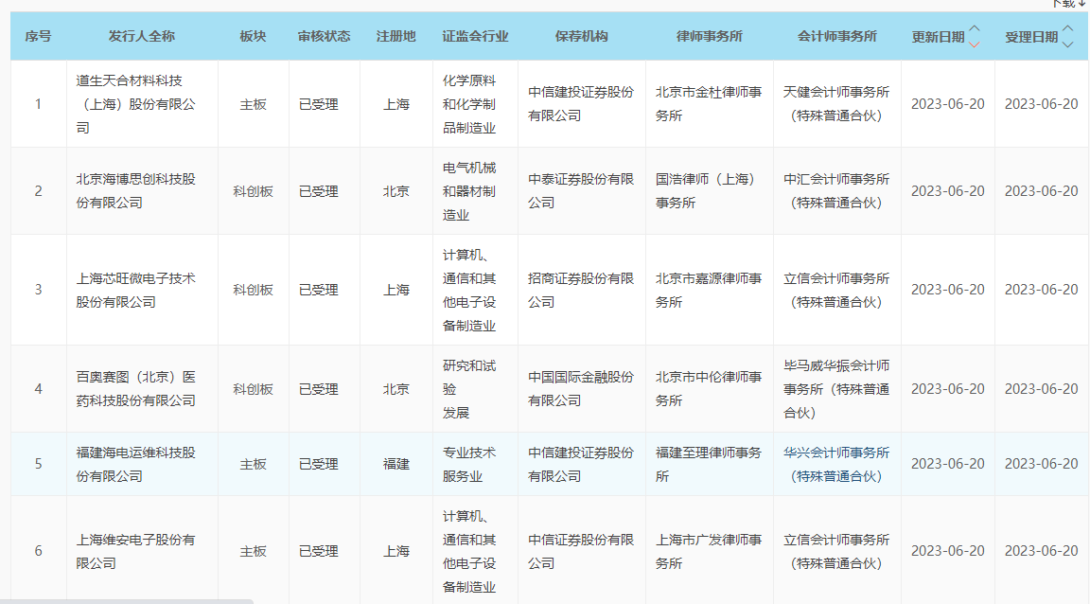Viewport: 1090px width, 604px height.
Task: Select 华兴会计师事务所（特殊普通合伙） in row 5
Action: tap(836, 464)
